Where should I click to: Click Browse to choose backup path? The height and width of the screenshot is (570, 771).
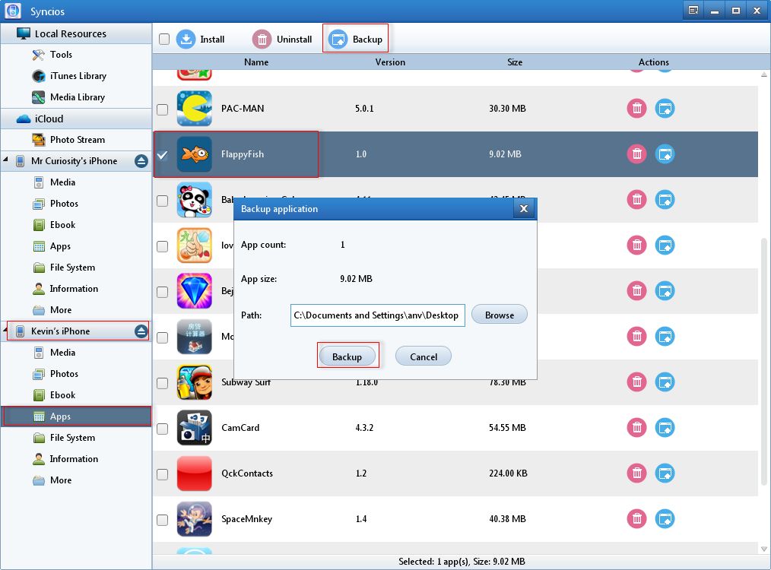coord(500,315)
